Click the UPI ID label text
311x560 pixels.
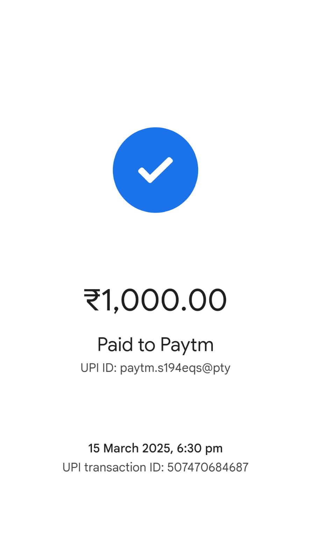[x=99, y=368]
